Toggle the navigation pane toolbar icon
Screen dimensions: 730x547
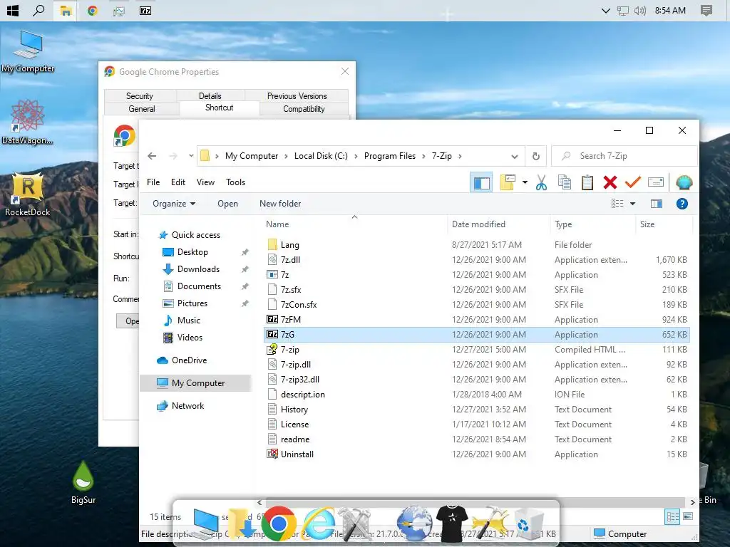(x=481, y=183)
